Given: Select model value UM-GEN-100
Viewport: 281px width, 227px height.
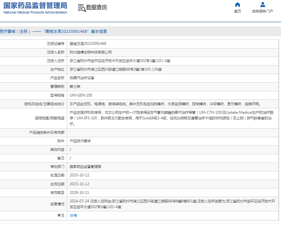Looking at the screenshot, I should [x=81, y=95].
